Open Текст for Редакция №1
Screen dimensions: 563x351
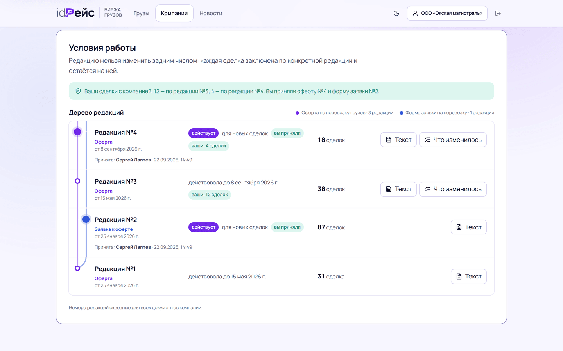pos(469,277)
